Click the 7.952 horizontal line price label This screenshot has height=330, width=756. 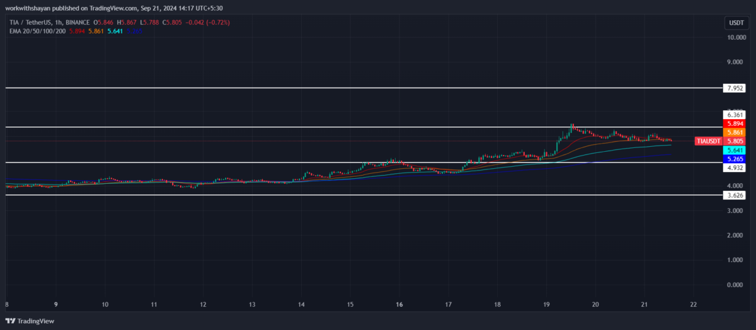click(735, 89)
